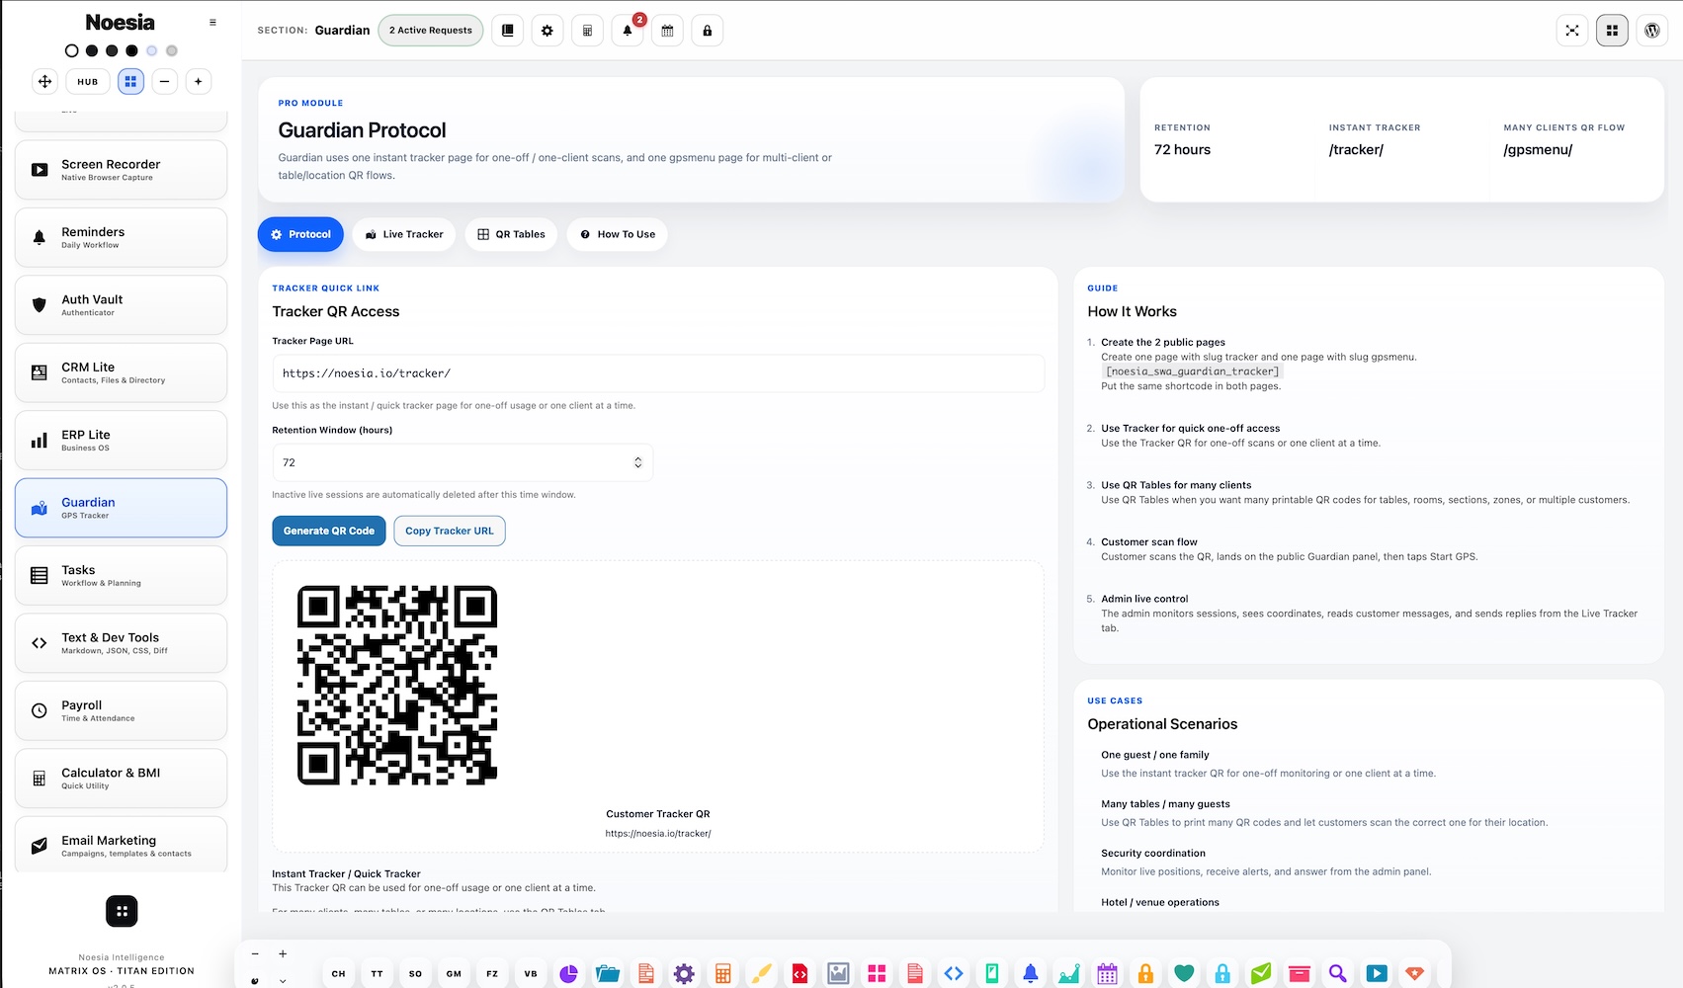Screen dimensions: 1683x988
Task: Click the Retention Window stepper arrows
Action: (637, 462)
